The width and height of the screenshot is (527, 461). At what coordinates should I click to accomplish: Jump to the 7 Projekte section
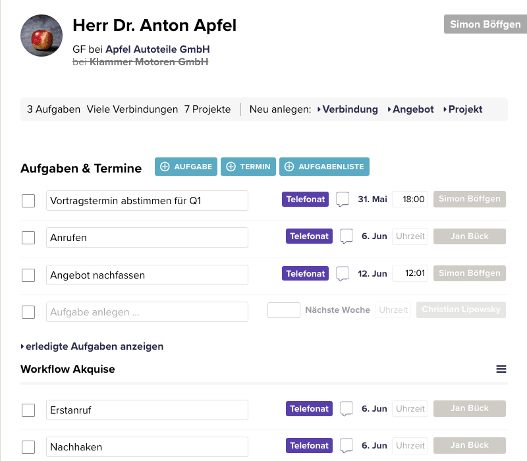208,109
